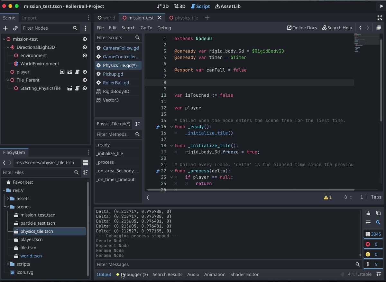The width and height of the screenshot is (386, 282).
Task: Toggle scripts panel with the left chevron
Action: tap(148, 197)
